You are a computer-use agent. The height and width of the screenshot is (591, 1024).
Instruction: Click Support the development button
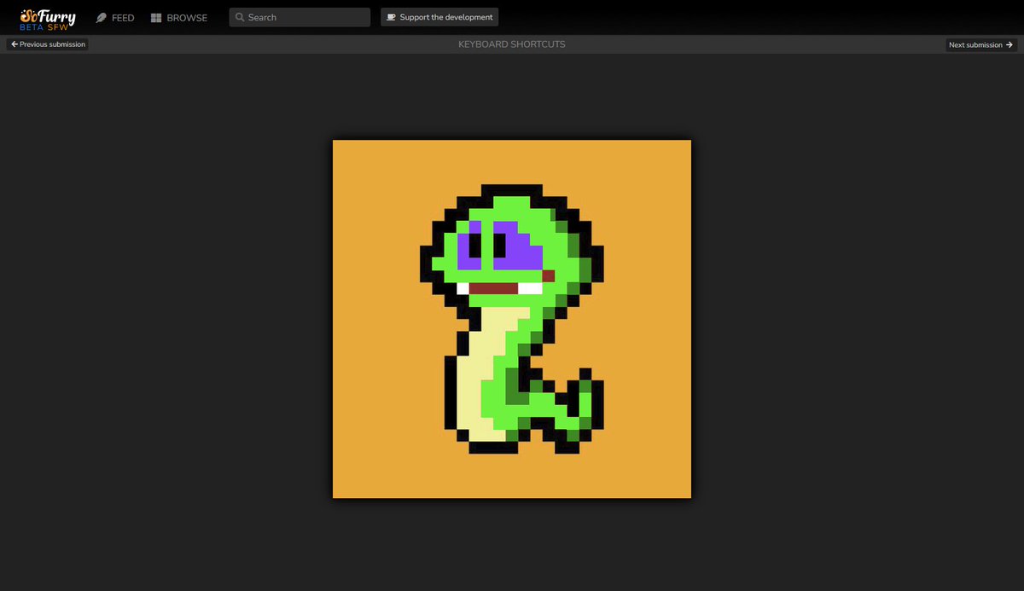pyautogui.click(x=439, y=17)
